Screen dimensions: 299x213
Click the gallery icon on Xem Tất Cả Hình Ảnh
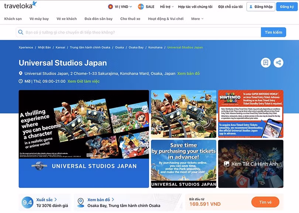point(226,164)
